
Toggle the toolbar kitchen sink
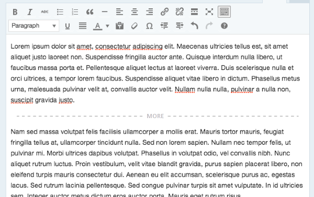[224, 12]
